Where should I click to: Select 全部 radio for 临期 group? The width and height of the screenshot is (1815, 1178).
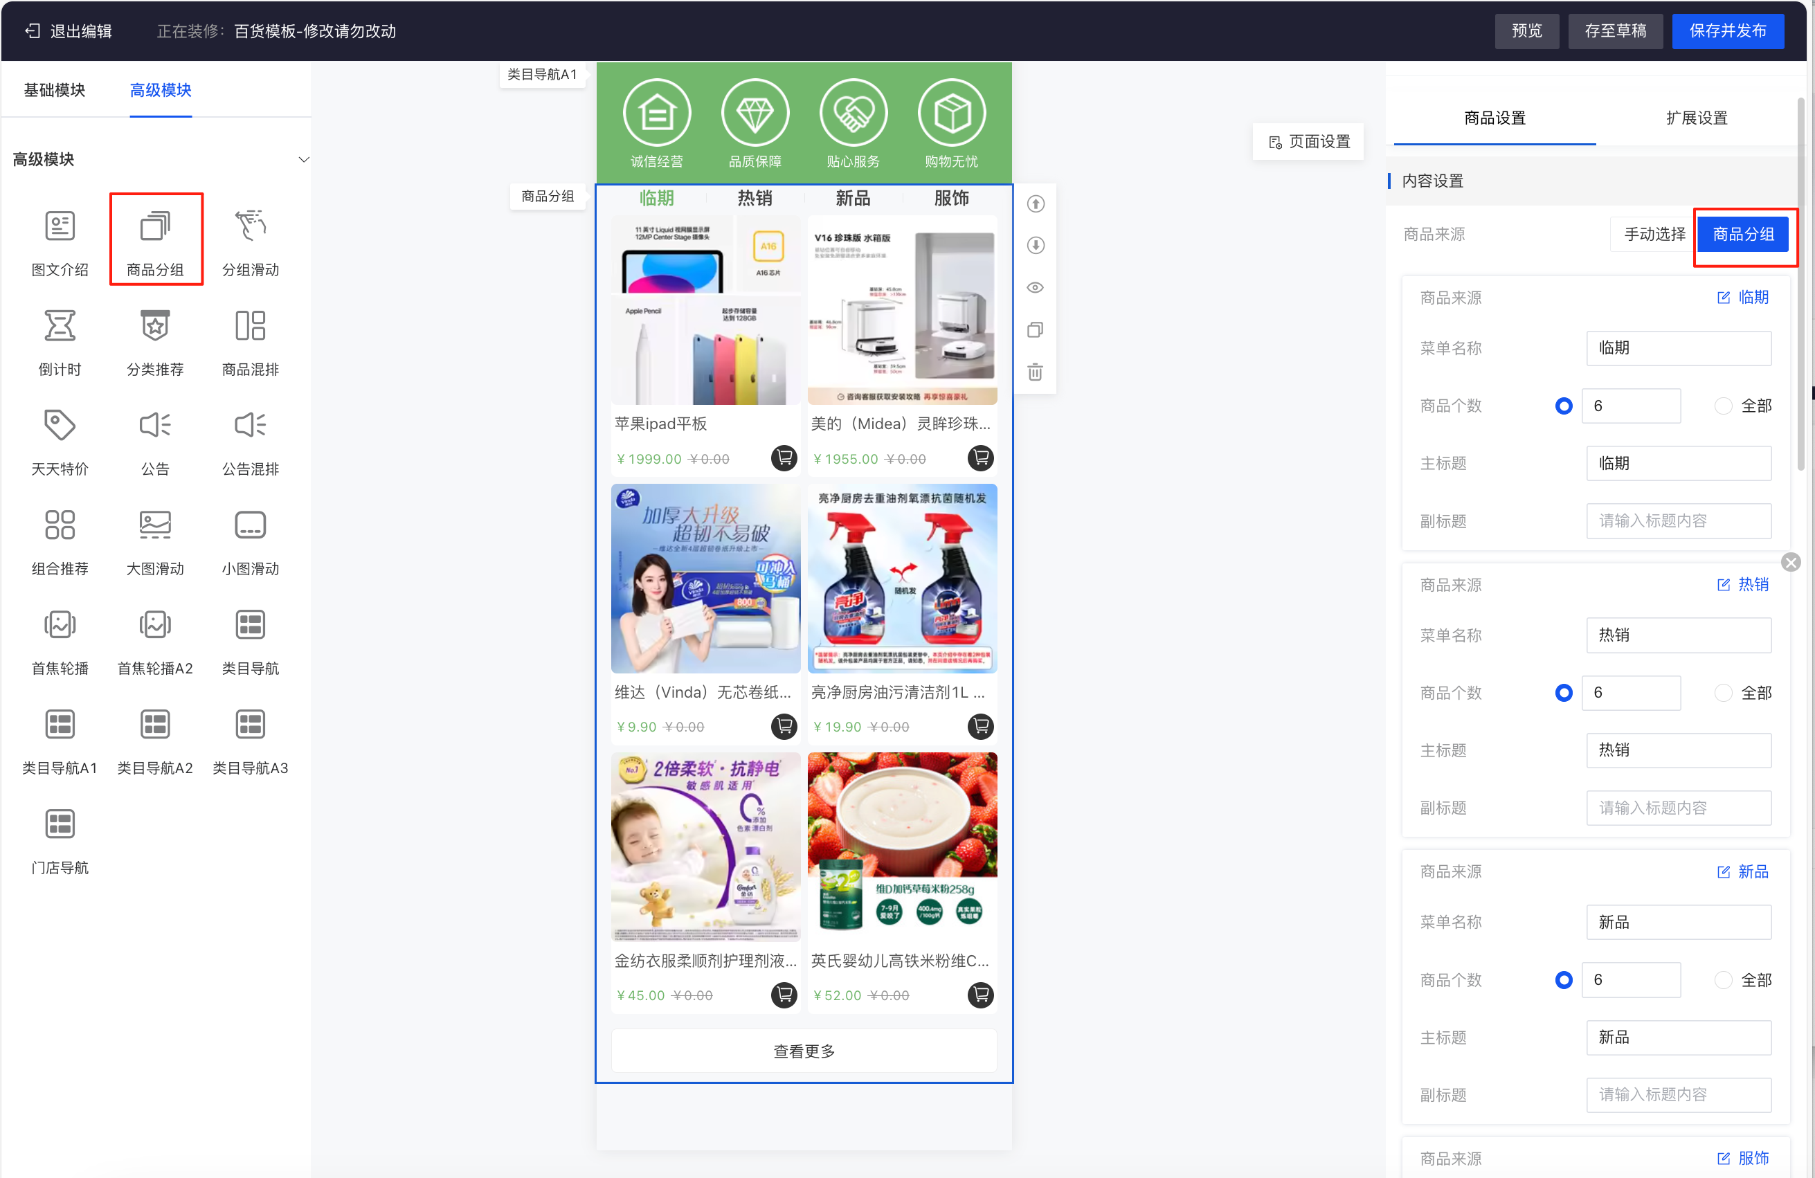coord(1723,406)
